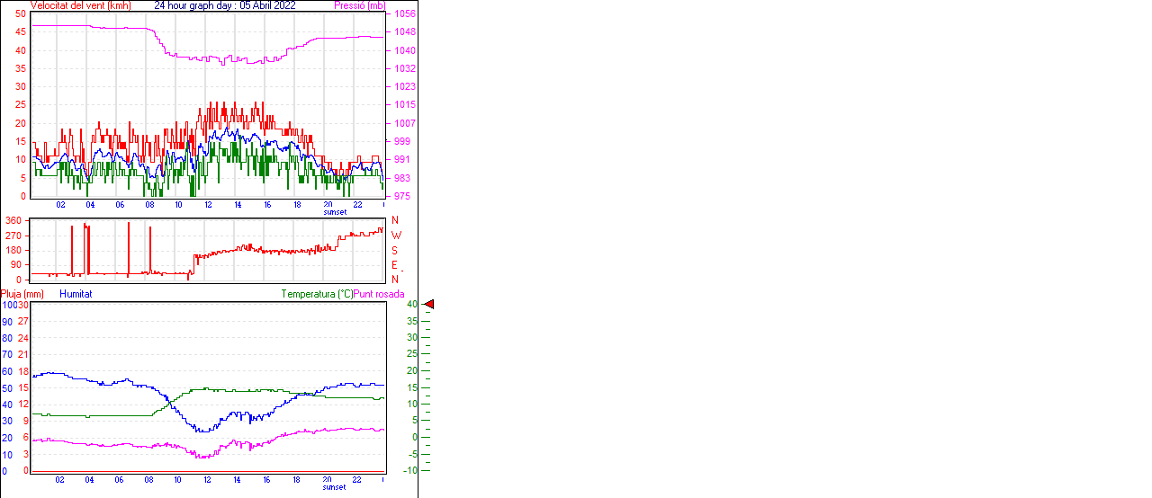Screen dimensions: 1152x498
Task: Click the 12 hour tick on wind graph
Action: click(x=208, y=205)
